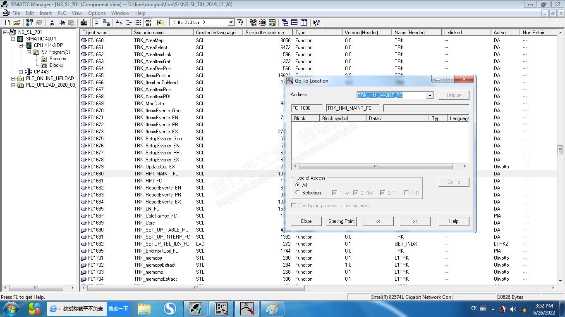Screen dimensions: 565x317
Task: Click the Tile Vertically toolbar icon
Action: 304,23
